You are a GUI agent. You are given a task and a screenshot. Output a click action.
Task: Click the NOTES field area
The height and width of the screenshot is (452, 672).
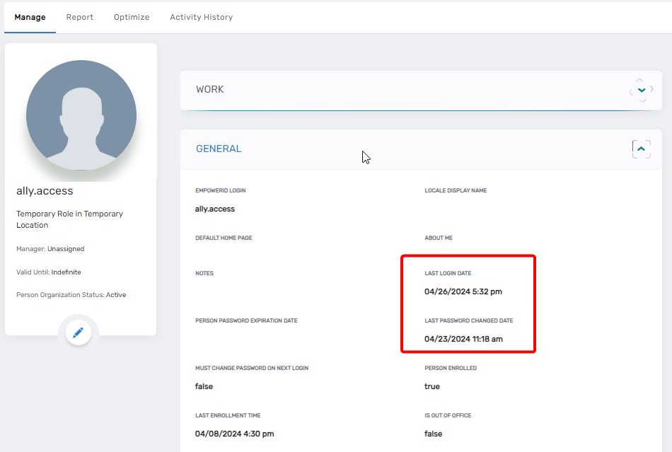point(205,273)
